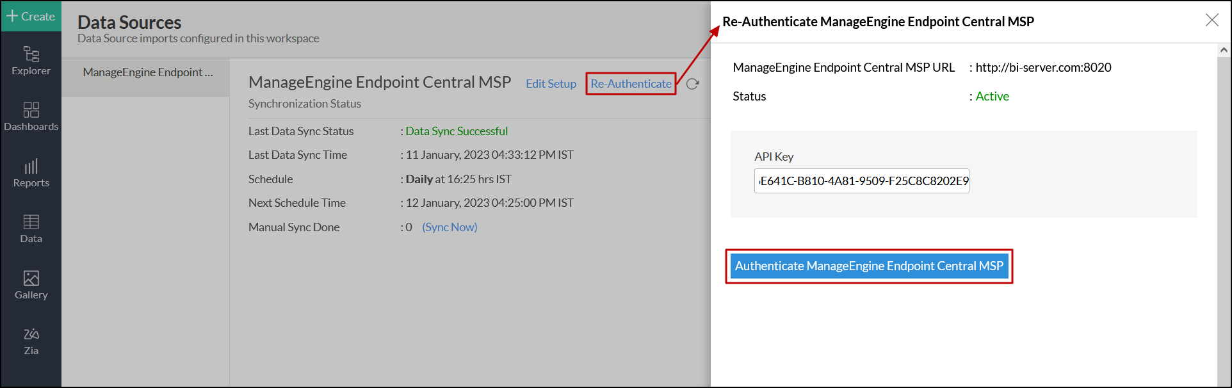Click into the API Key field
The width and height of the screenshot is (1232, 388).
pyautogui.click(x=861, y=181)
